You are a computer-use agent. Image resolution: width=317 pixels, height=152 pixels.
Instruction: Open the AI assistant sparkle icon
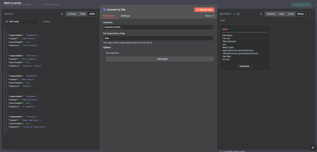[x=312, y=147]
